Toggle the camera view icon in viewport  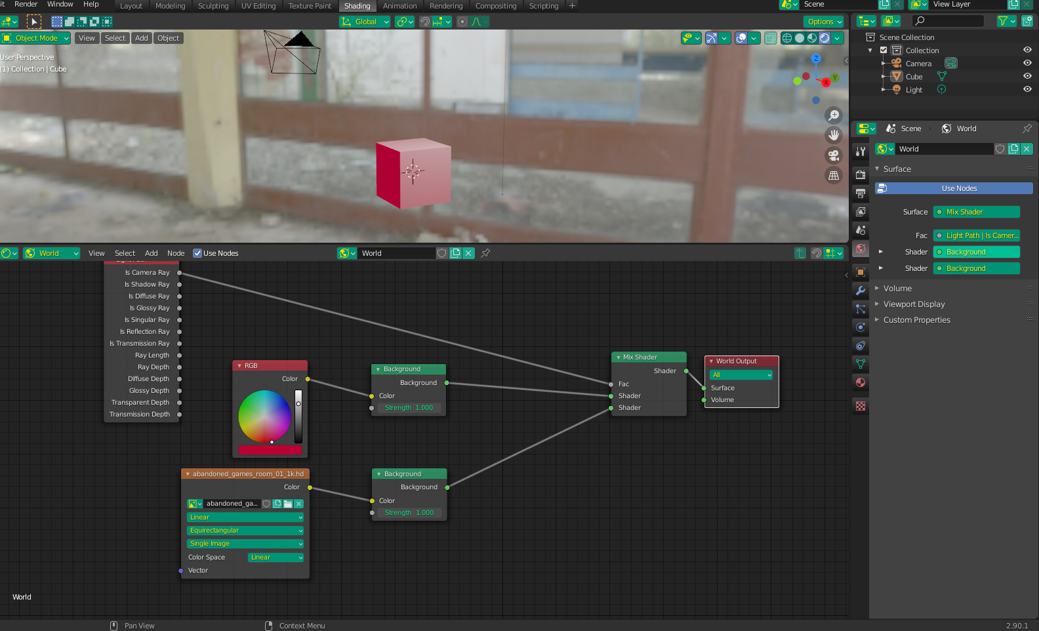click(x=834, y=155)
